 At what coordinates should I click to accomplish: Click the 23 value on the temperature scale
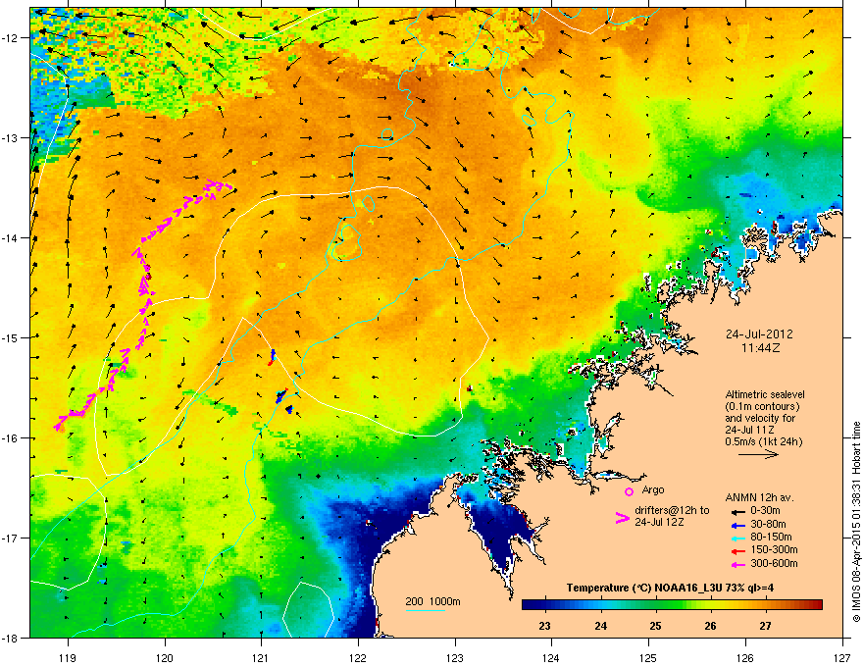(x=544, y=626)
